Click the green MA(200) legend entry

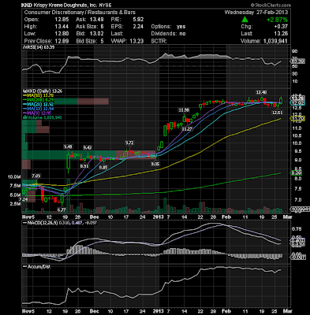pos(39,100)
